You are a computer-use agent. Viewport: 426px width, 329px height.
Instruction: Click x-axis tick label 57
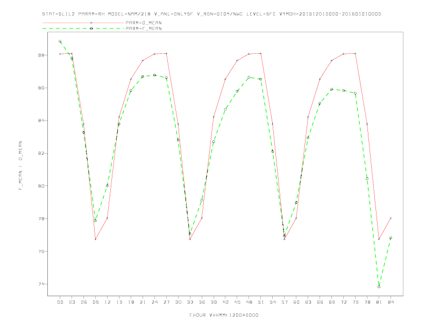[x=285, y=302]
